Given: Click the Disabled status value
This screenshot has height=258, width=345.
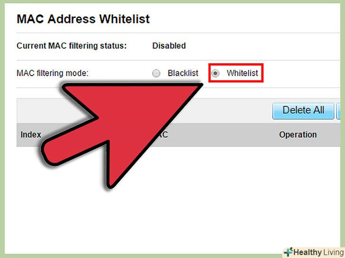Looking at the screenshot, I should [169, 46].
